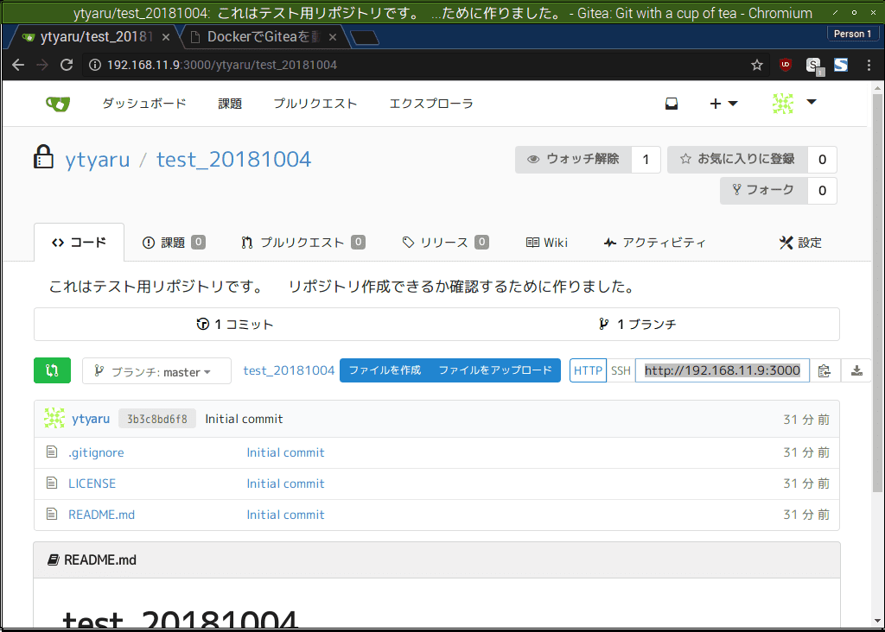This screenshot has height=632, width=885.
Task: Open the LICENSE file link
Action: tap(92, 483)
